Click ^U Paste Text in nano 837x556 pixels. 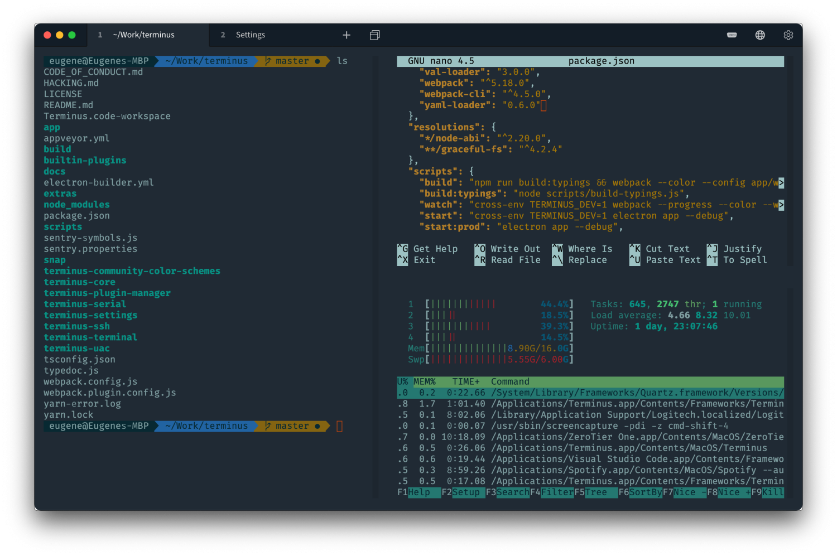(665, 260)
